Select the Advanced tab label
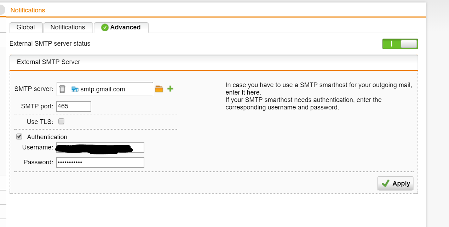 (x=125, y=27)
